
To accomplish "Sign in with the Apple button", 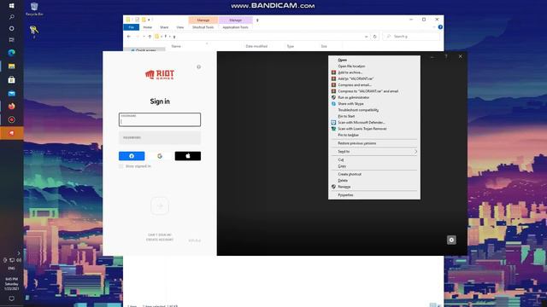I will point(188,156).
